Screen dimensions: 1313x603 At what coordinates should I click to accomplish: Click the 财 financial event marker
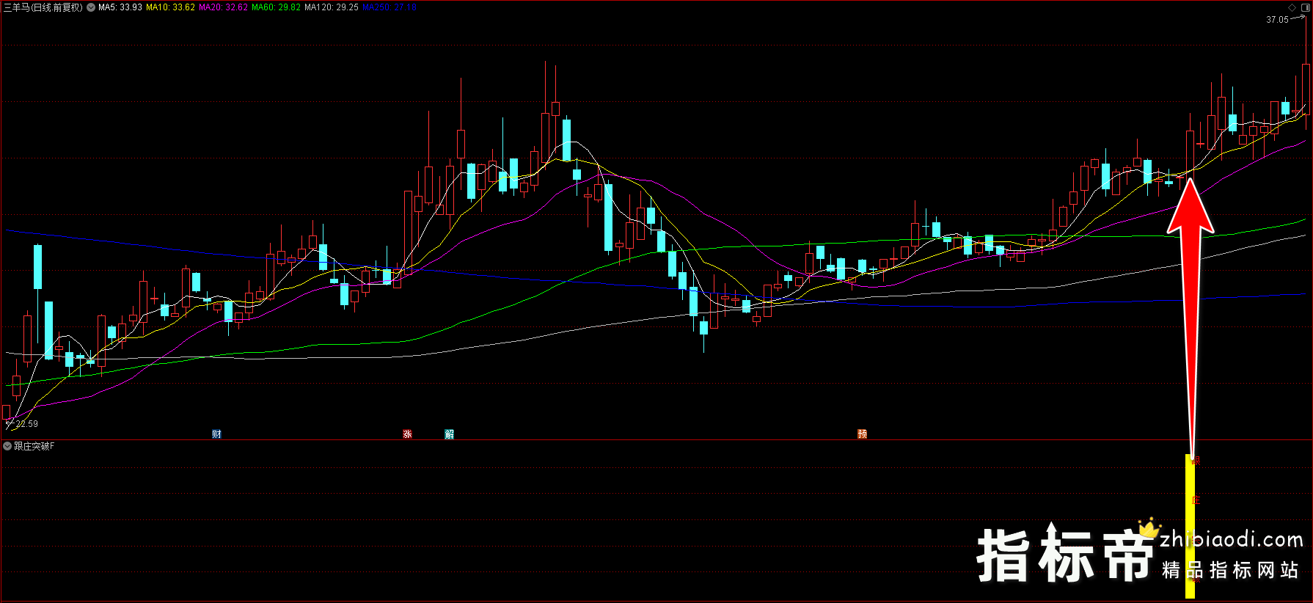[x=216, y=434]
